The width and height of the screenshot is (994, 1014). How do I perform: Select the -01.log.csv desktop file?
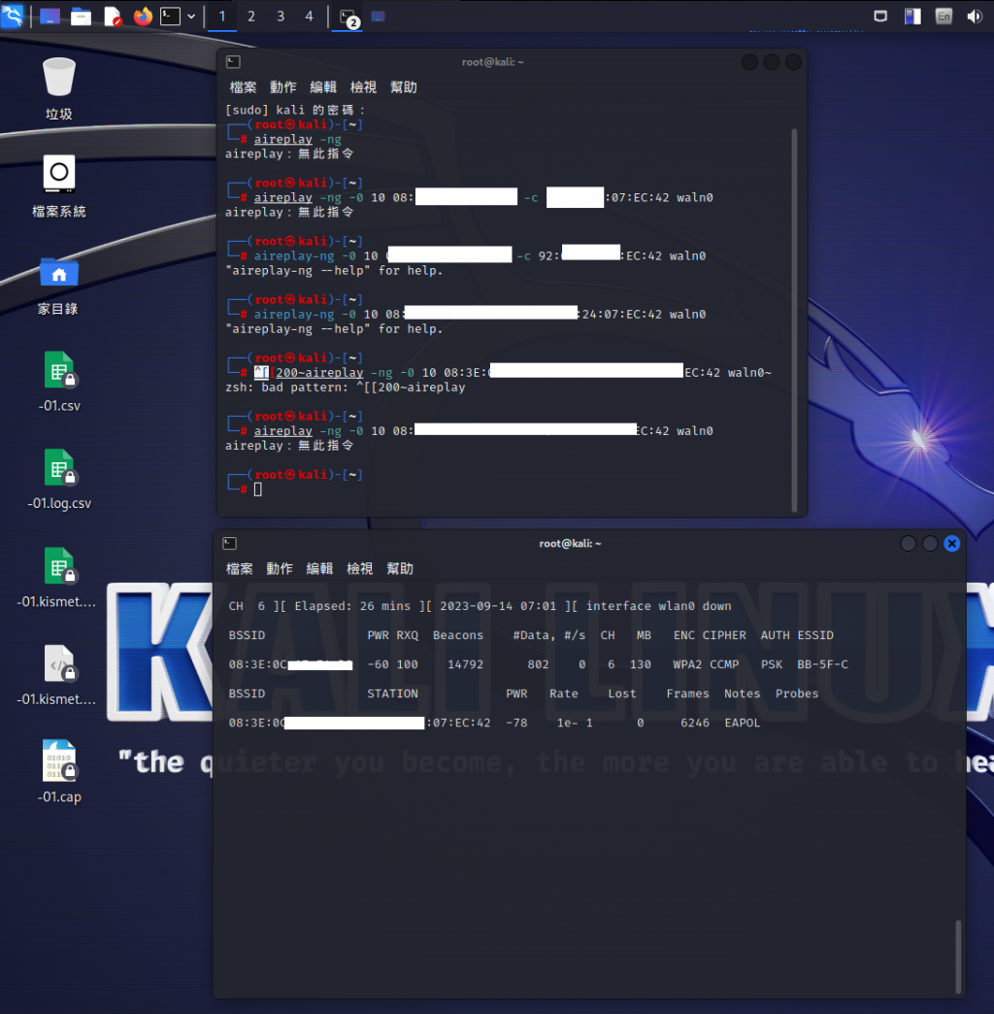click(x=59, y=479)
